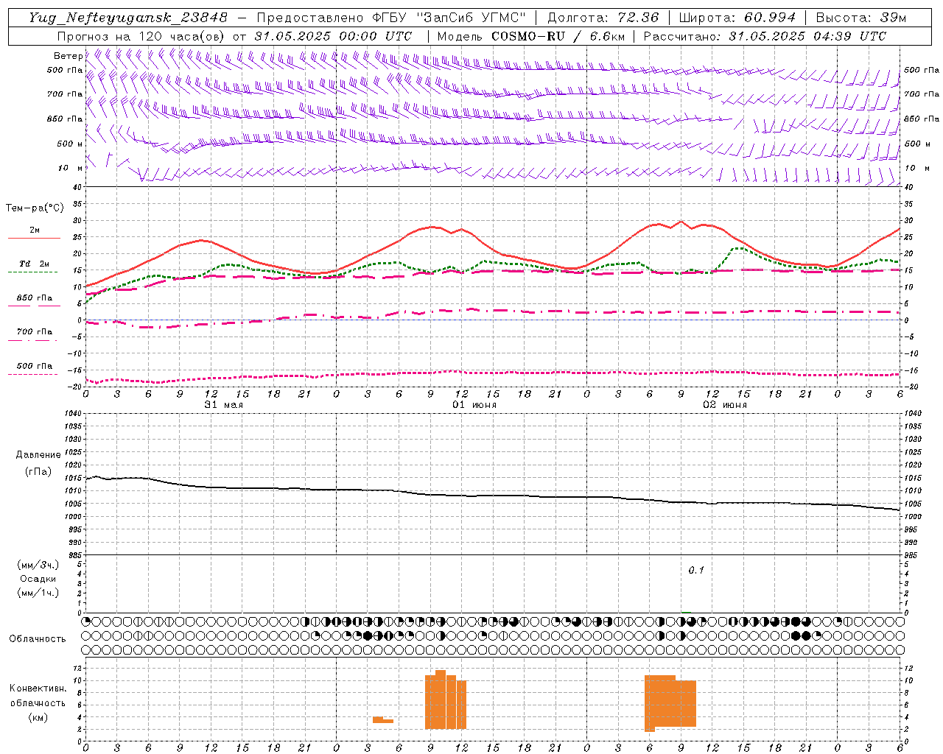Click the '850 гПа' temperature legend entry
Viewport: 943px width, 754px height.
click(x=35, y=298)
